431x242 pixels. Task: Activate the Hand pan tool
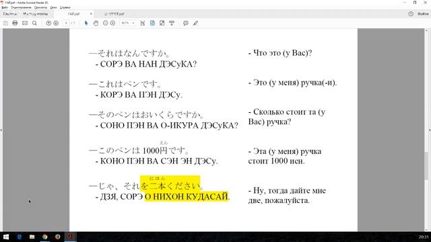[x=96, y=24]
